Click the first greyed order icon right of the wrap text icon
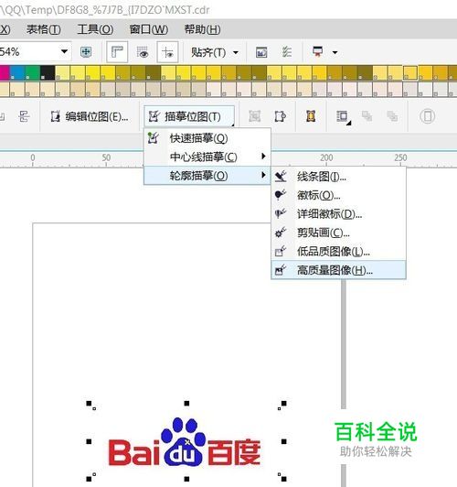457x487 pixels. (x=367, y=116)
